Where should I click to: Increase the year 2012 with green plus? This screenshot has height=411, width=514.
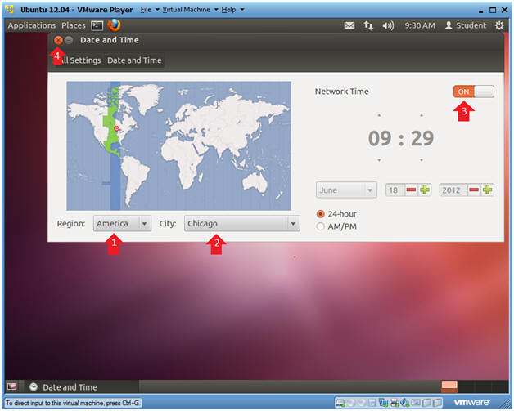tap(488, 190)
